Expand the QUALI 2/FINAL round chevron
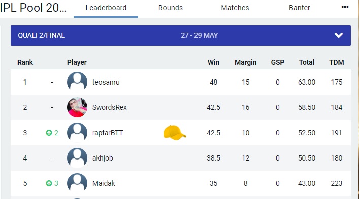 tap(338, 35)
